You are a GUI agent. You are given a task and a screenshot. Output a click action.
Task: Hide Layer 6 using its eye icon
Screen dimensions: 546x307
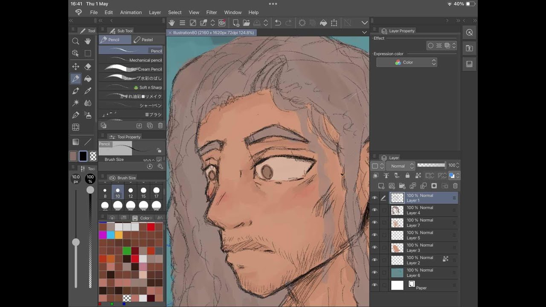(375, 272)
